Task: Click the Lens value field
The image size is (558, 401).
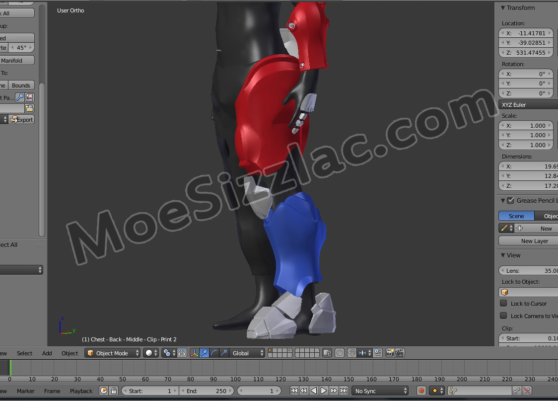Action: point(529,271)
